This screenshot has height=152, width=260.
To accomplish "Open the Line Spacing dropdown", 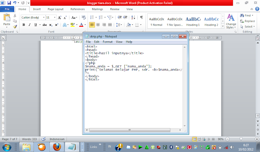I will point(119,25).
